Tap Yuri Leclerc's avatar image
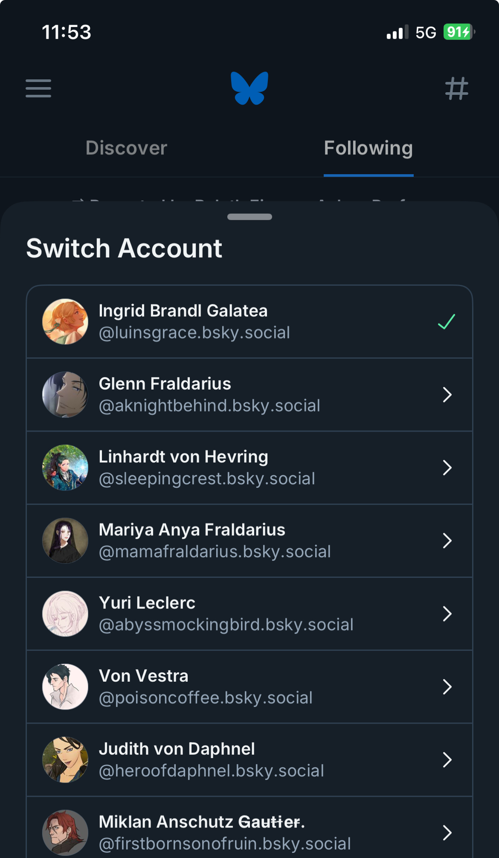This screenshot has height=858, width=499. tap(65, 614)
